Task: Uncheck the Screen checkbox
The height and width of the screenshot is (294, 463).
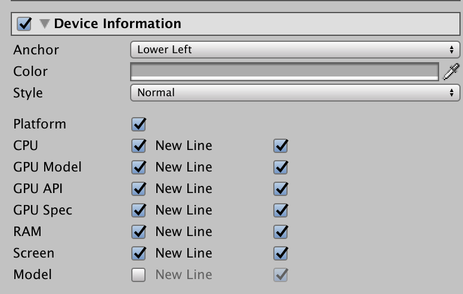Action: 138,253
